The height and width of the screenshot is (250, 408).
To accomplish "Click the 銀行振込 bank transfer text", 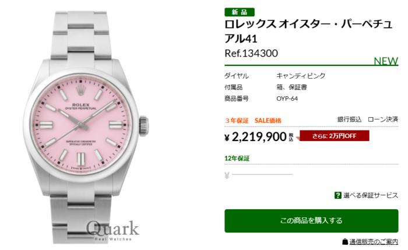I will click(350, 119).
